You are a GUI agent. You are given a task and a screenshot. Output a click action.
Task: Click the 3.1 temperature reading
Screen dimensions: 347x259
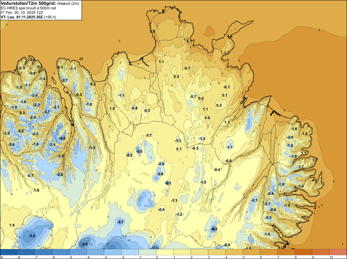189,41
